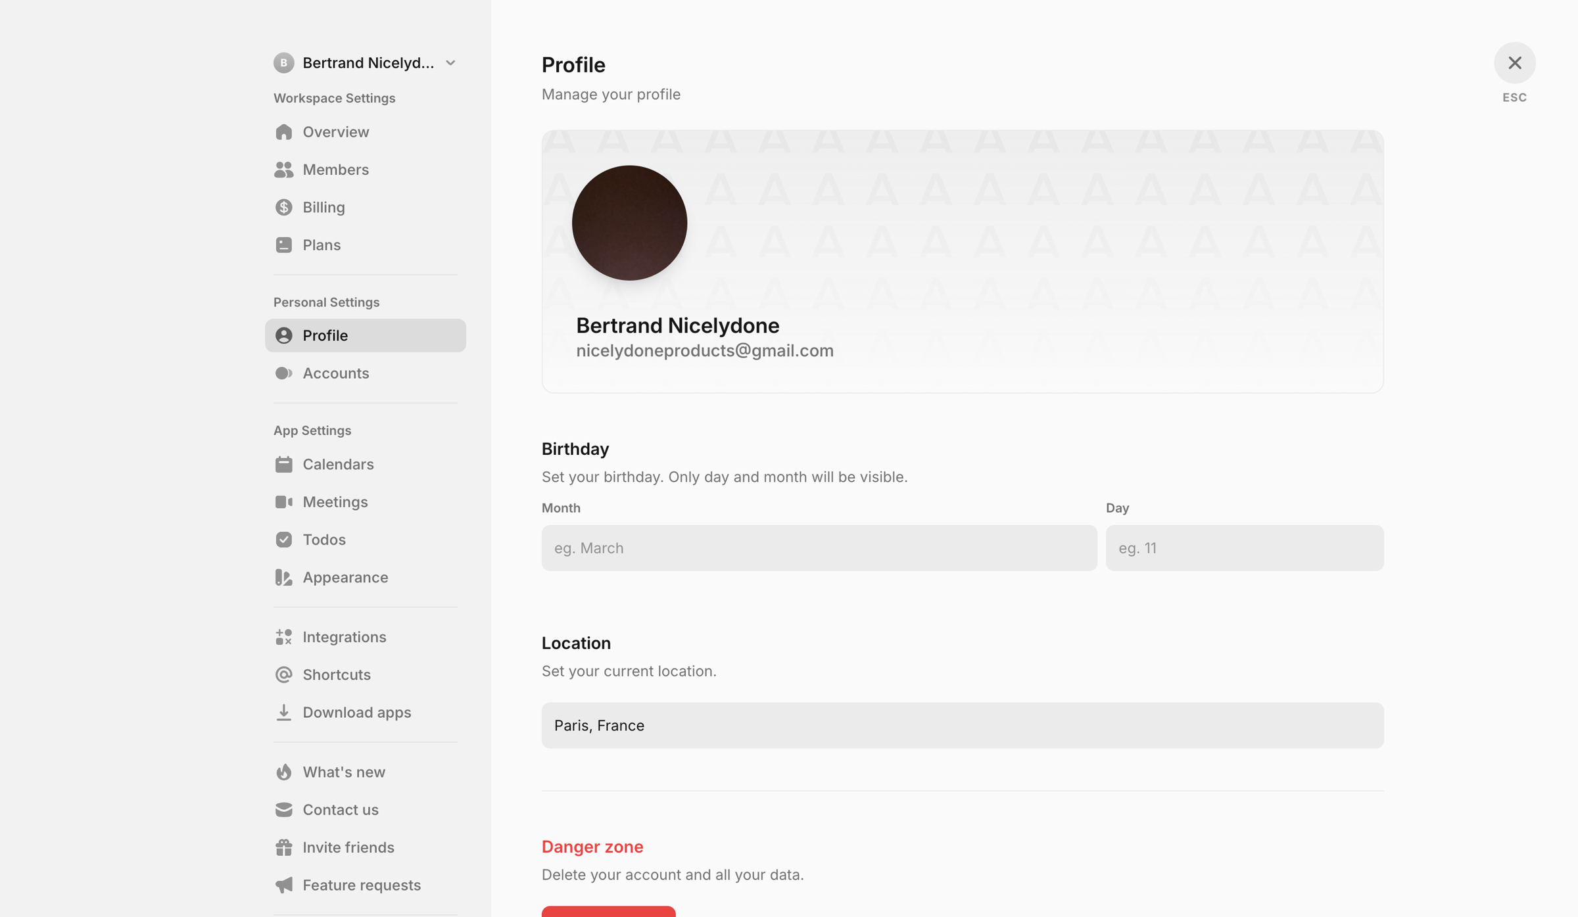The image size is (1578, 917).
Task: Open the Members settings page
Action: click(365, 170)
